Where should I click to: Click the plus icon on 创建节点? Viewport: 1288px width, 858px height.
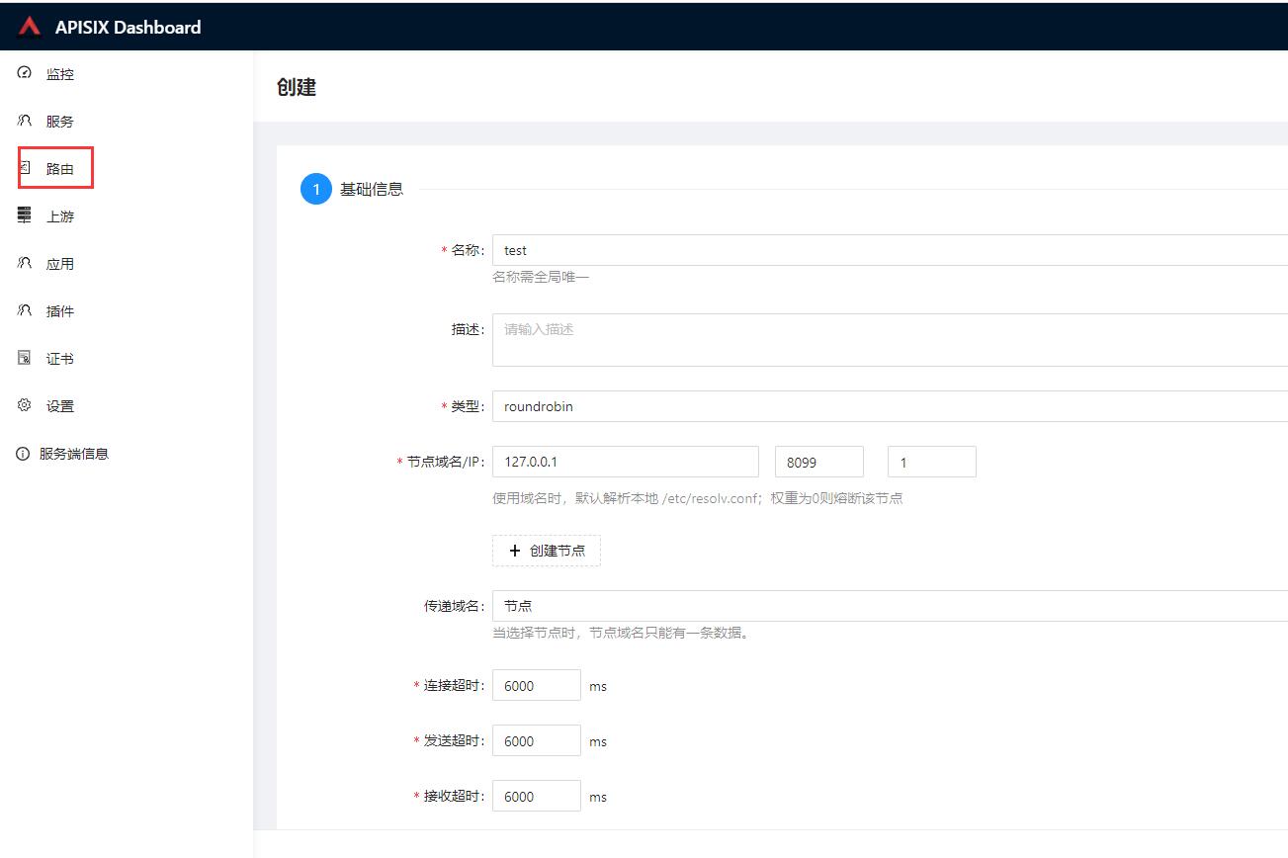pos(514,551)
